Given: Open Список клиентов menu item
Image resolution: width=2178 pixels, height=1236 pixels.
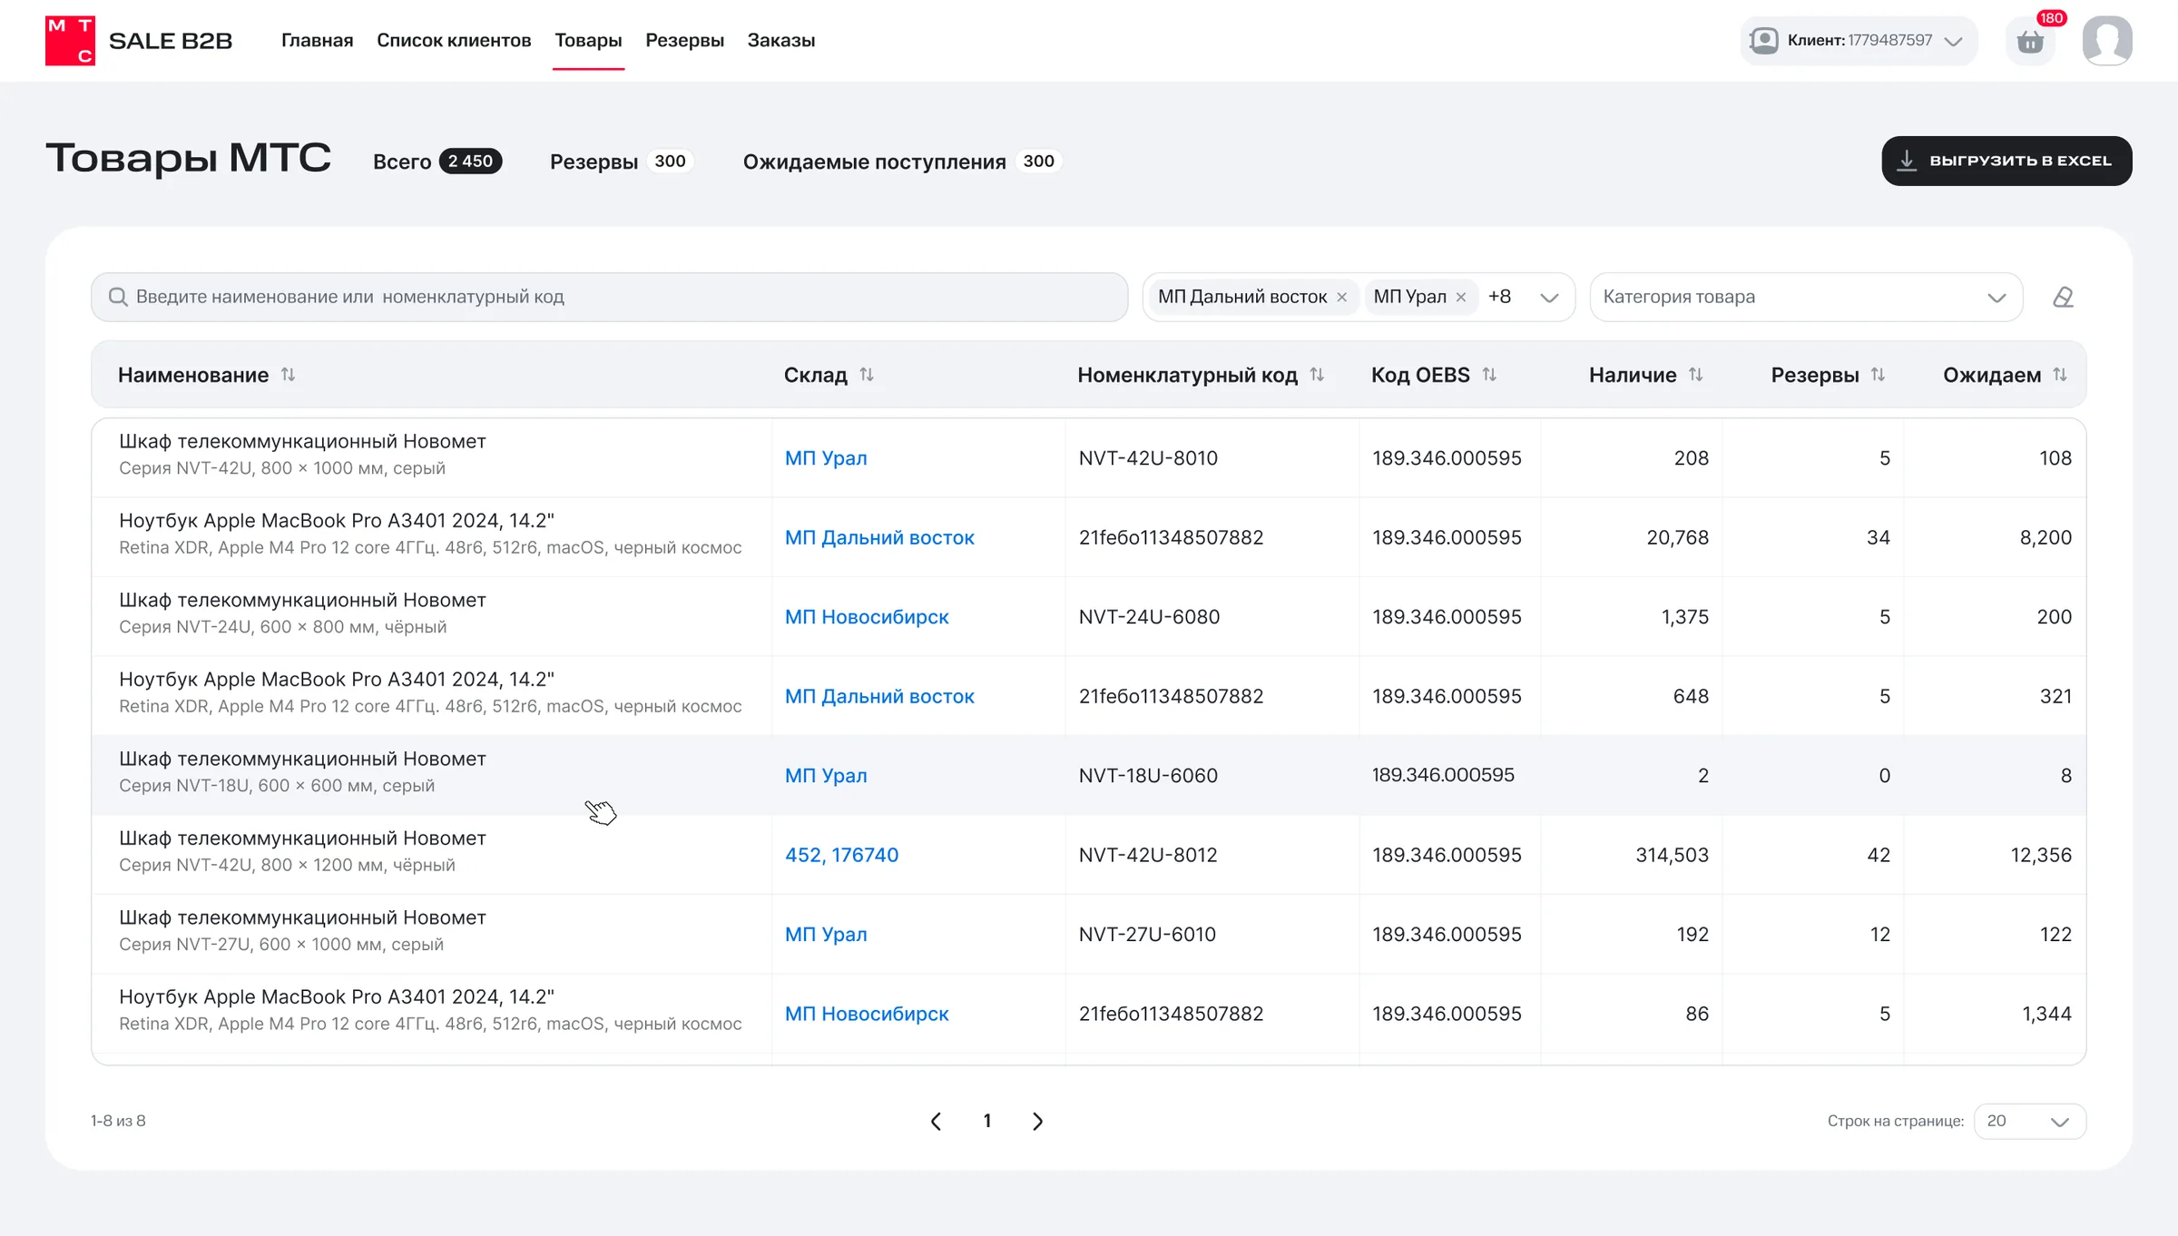Looking at the screenshot, I should click(454, 40).
